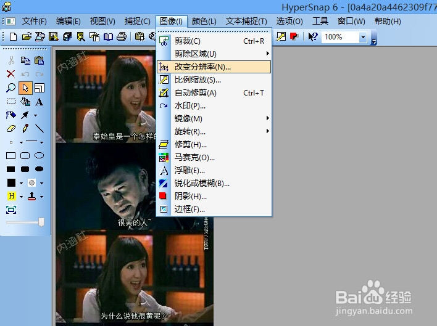
Task: Click the Copy tool icon
Action: coord(25,60)
